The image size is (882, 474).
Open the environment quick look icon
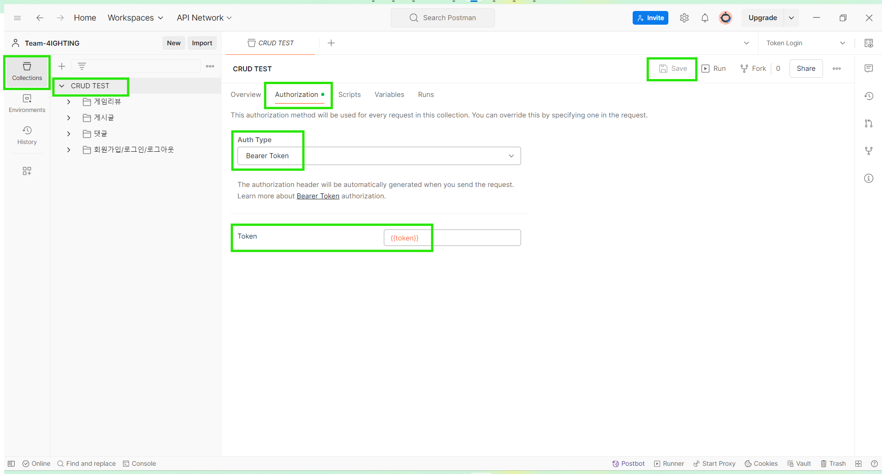pos(869,43)
